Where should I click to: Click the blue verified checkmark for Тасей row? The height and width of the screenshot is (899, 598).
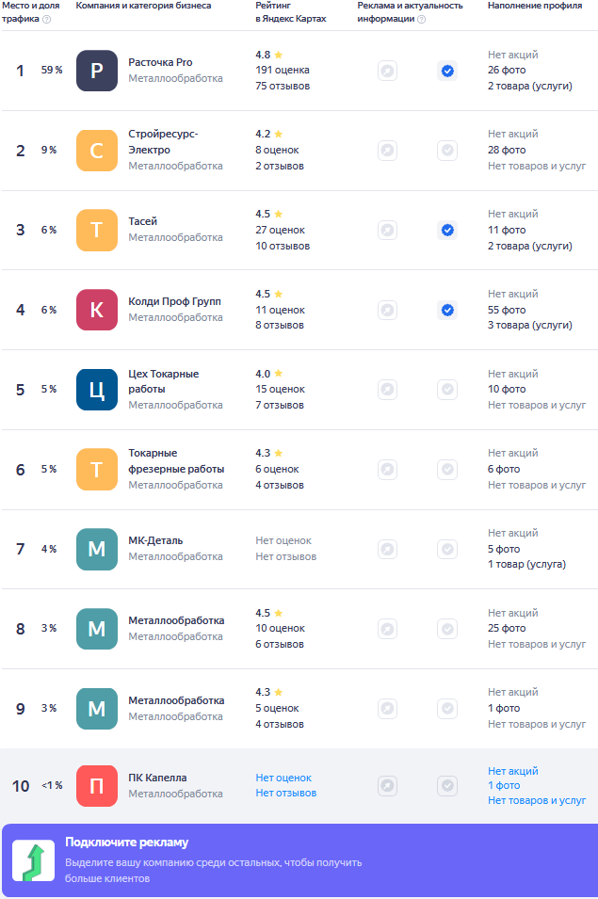(447, 230)
